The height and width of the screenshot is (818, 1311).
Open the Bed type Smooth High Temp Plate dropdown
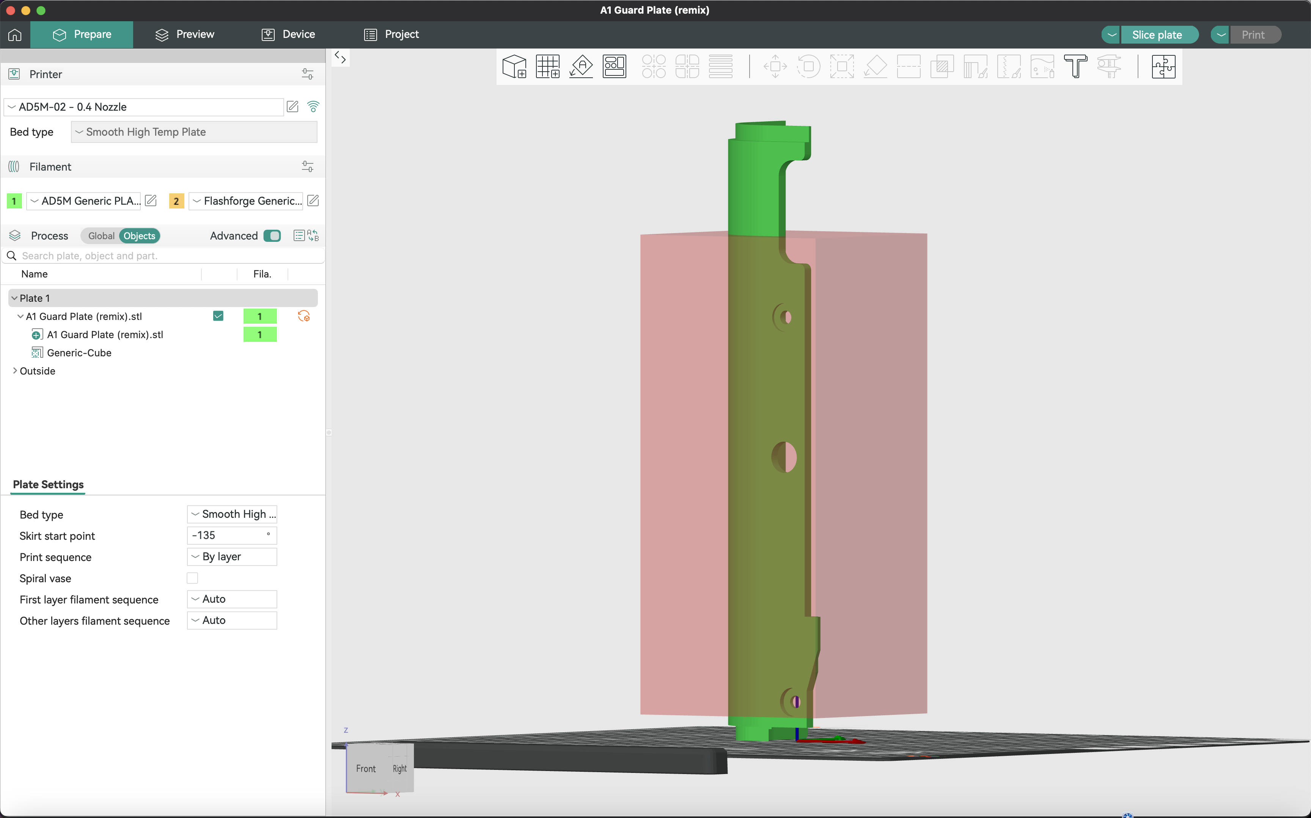(194, 132)
